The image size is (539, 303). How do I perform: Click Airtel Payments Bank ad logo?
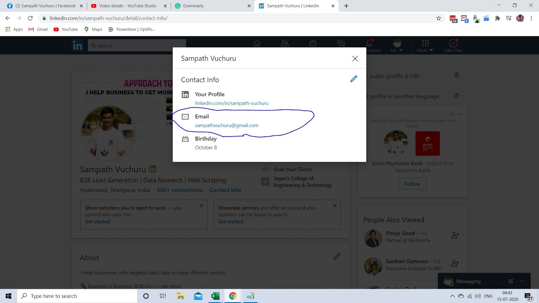(427, 144)
